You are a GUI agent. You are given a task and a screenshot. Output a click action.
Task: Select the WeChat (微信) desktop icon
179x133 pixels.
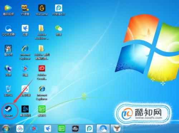coord(59,30)
